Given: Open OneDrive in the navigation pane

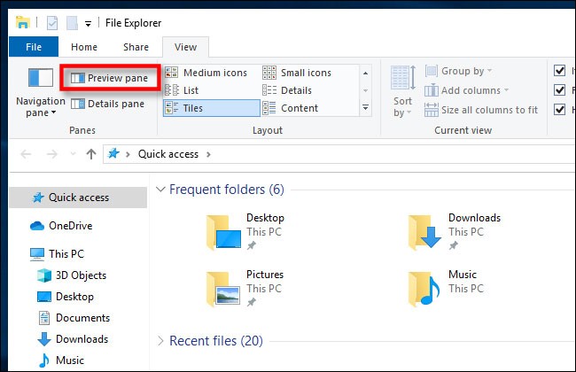Looking at the screenshot, I should tap(69, 226).
